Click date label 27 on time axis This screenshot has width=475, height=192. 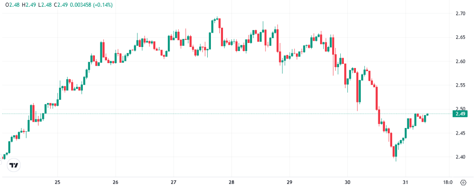174,183
